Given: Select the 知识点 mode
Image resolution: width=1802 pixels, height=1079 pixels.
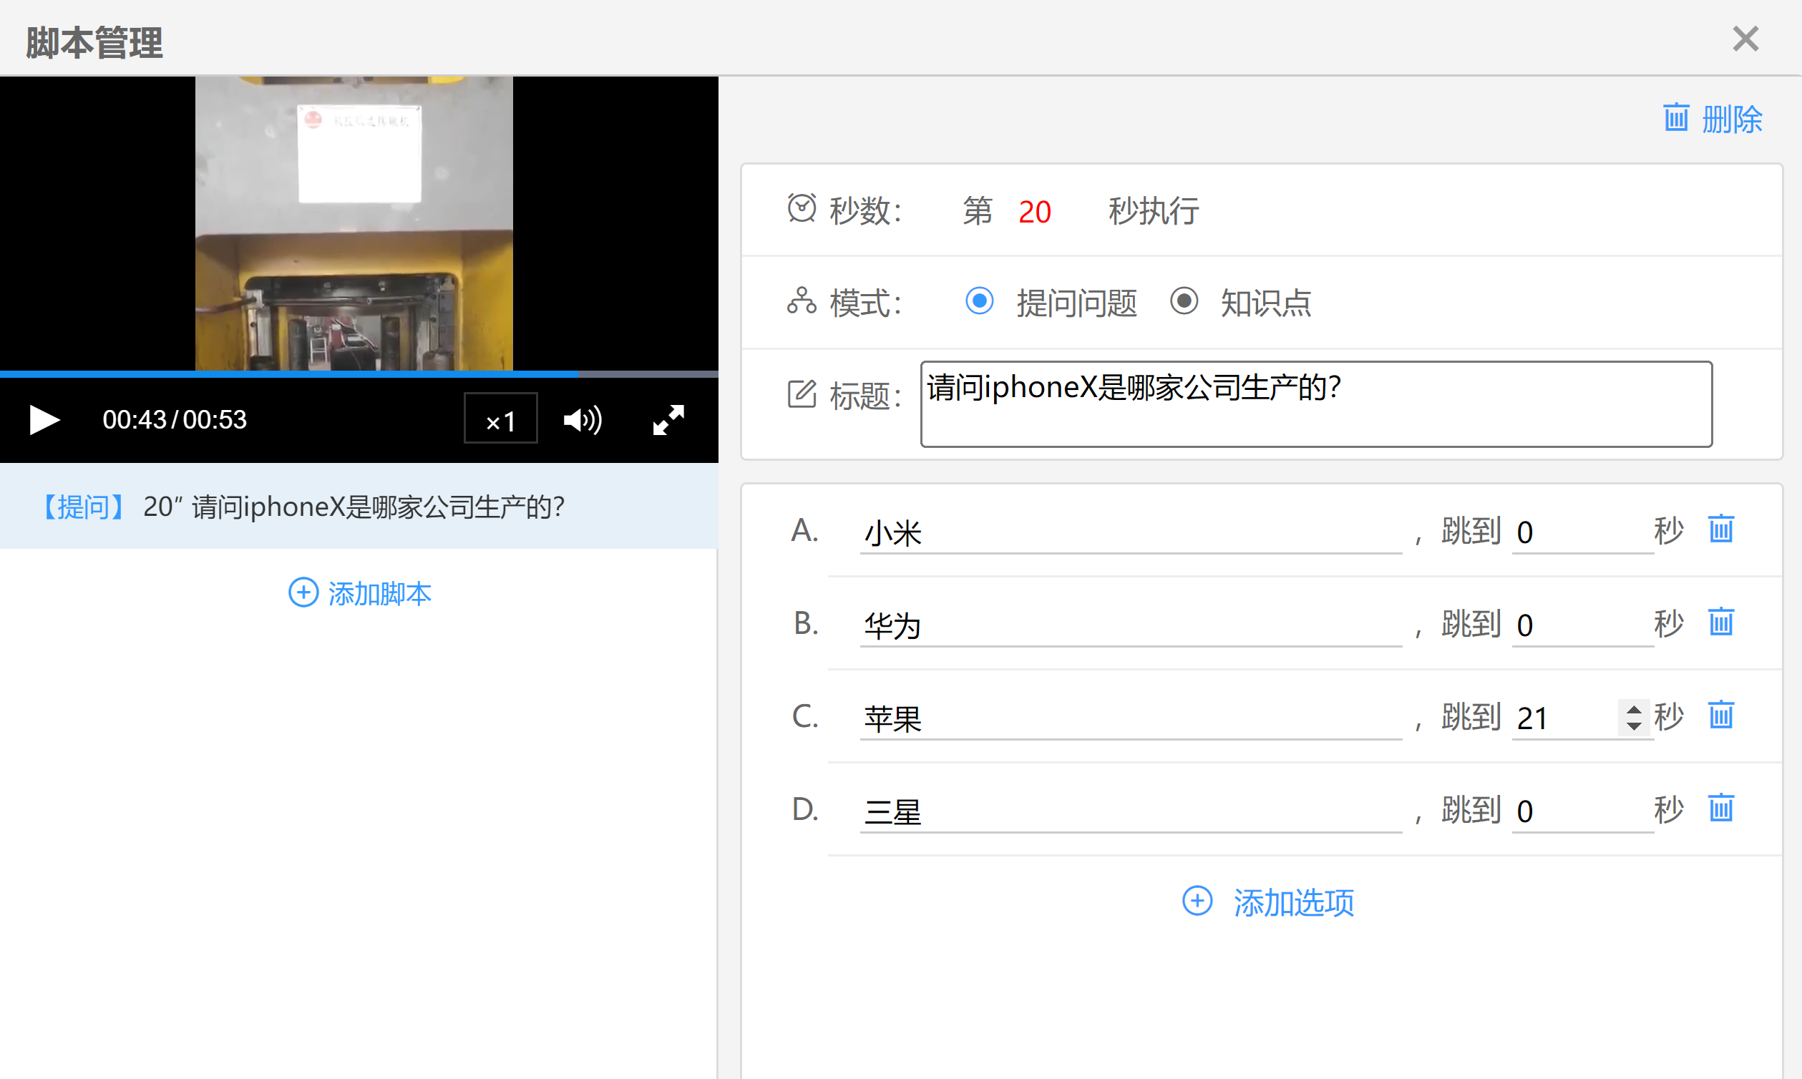Looking at the screenshot, I should pos(1184,301).
